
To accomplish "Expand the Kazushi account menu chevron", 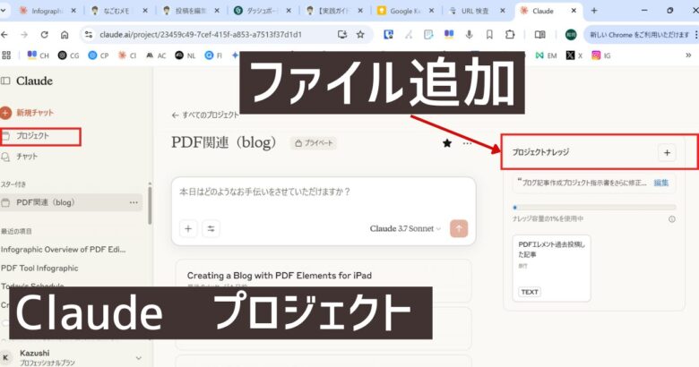I will coord(139,358).
